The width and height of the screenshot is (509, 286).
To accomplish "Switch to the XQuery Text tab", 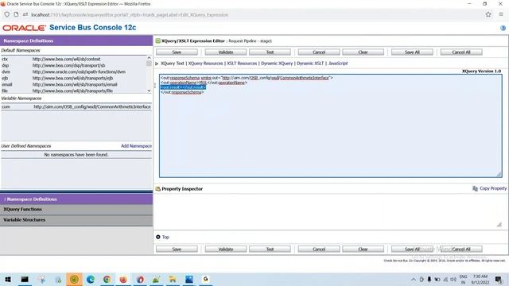I will (173, 64).
